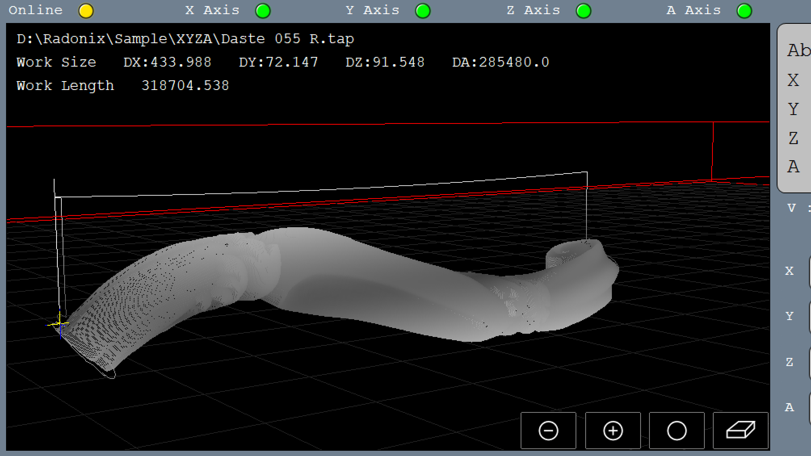Select the A row in gray coordinate panel

click(793, 167)
